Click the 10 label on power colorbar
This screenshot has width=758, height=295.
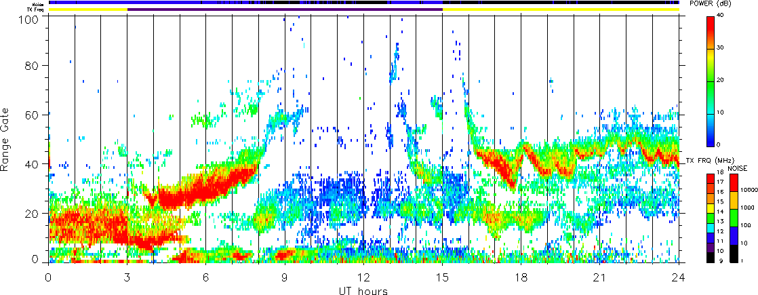coord(720,112)
